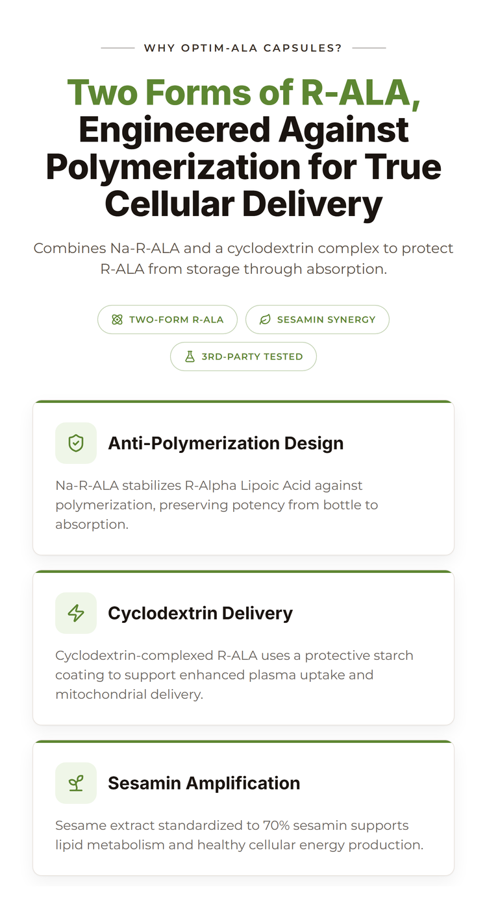
Task: Select the Two-Form R-ALA pill badge
Action: point(168,319)
